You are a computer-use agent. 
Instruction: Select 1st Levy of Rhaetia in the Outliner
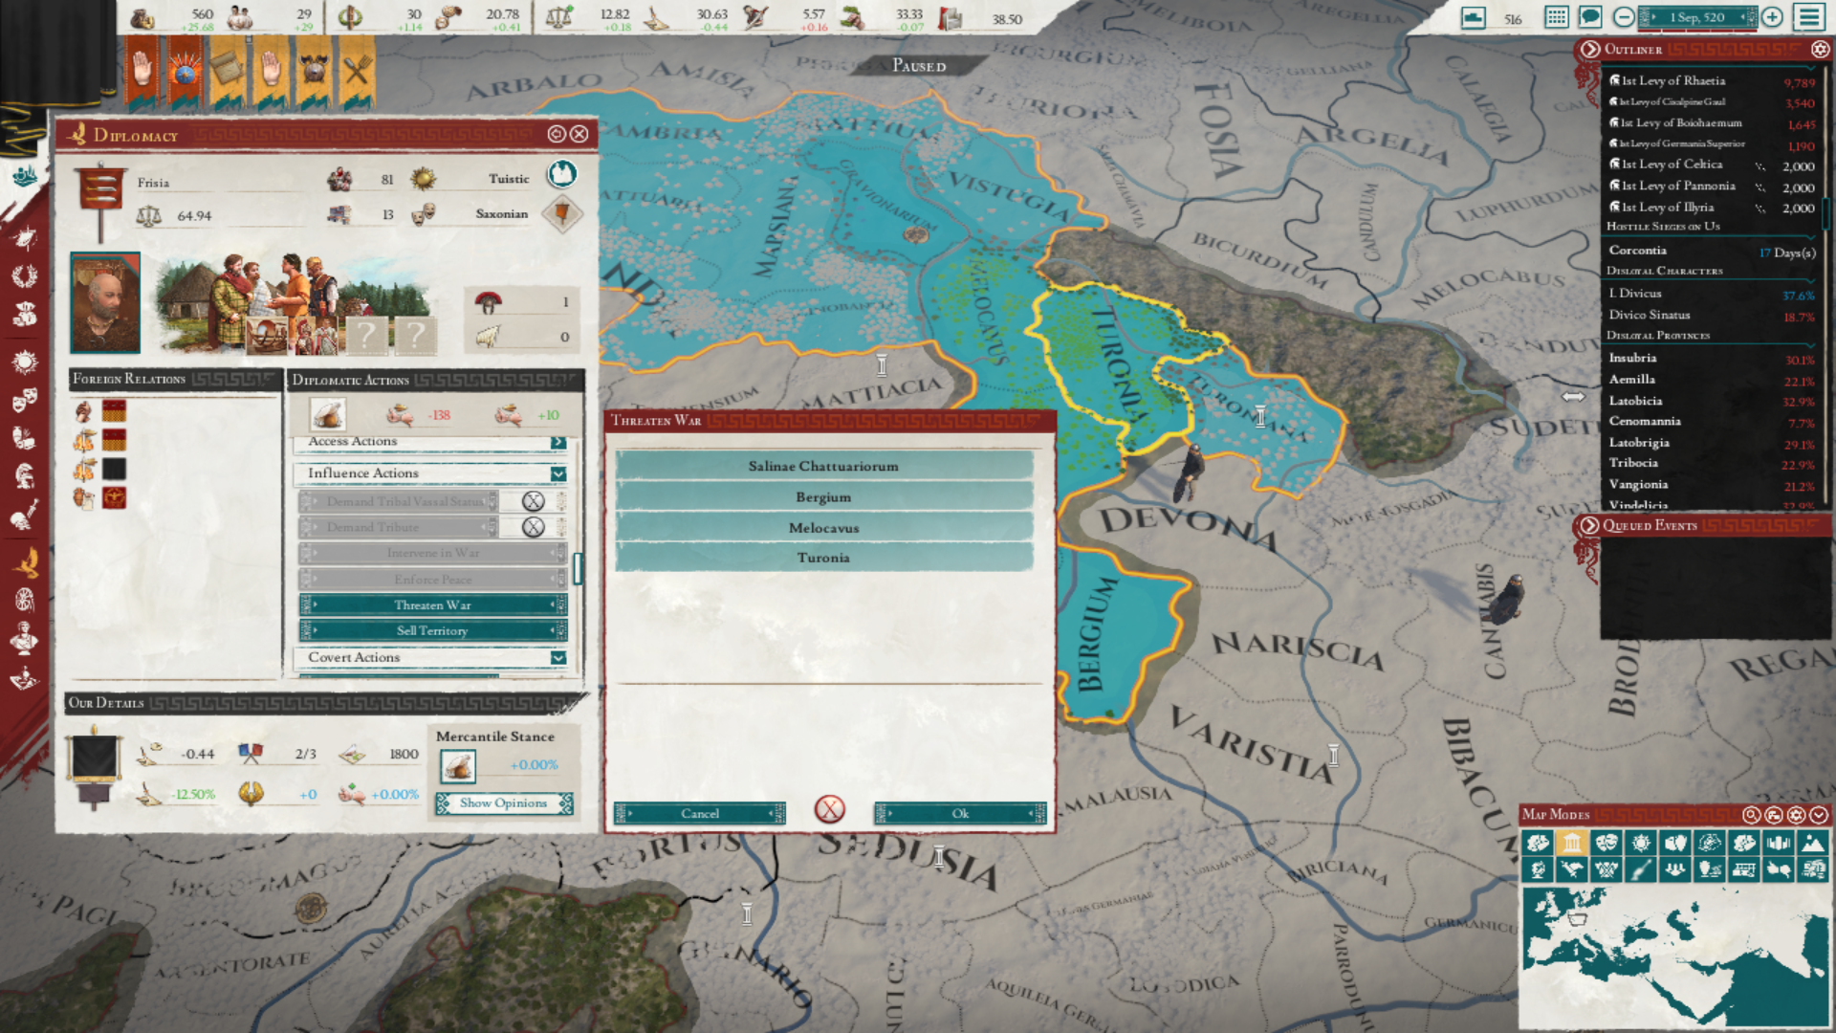click(x=1712, y=81)
